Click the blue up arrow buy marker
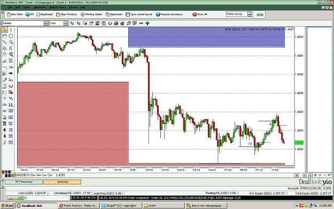This screenshot has width=334, height=209. [x=5, y=130]
